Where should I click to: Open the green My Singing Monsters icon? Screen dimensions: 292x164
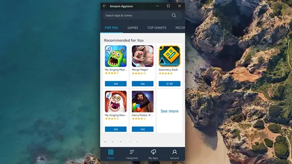click(x=115, y=56)
